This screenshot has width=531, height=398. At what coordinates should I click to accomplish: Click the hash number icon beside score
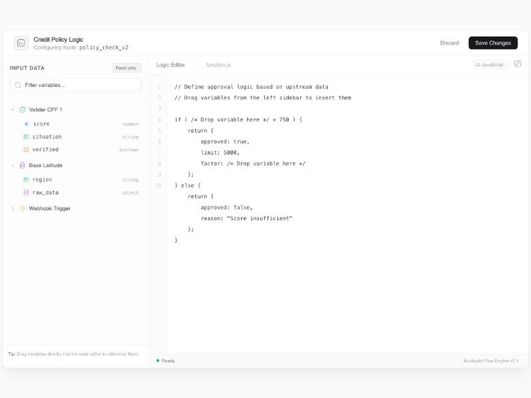(x=27, y=124)
